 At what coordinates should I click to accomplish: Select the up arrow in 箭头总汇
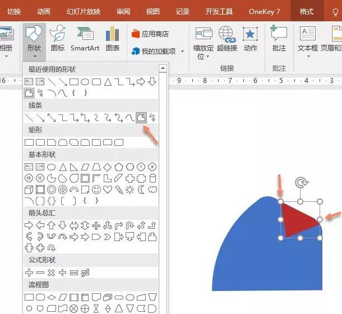[52, 225]
